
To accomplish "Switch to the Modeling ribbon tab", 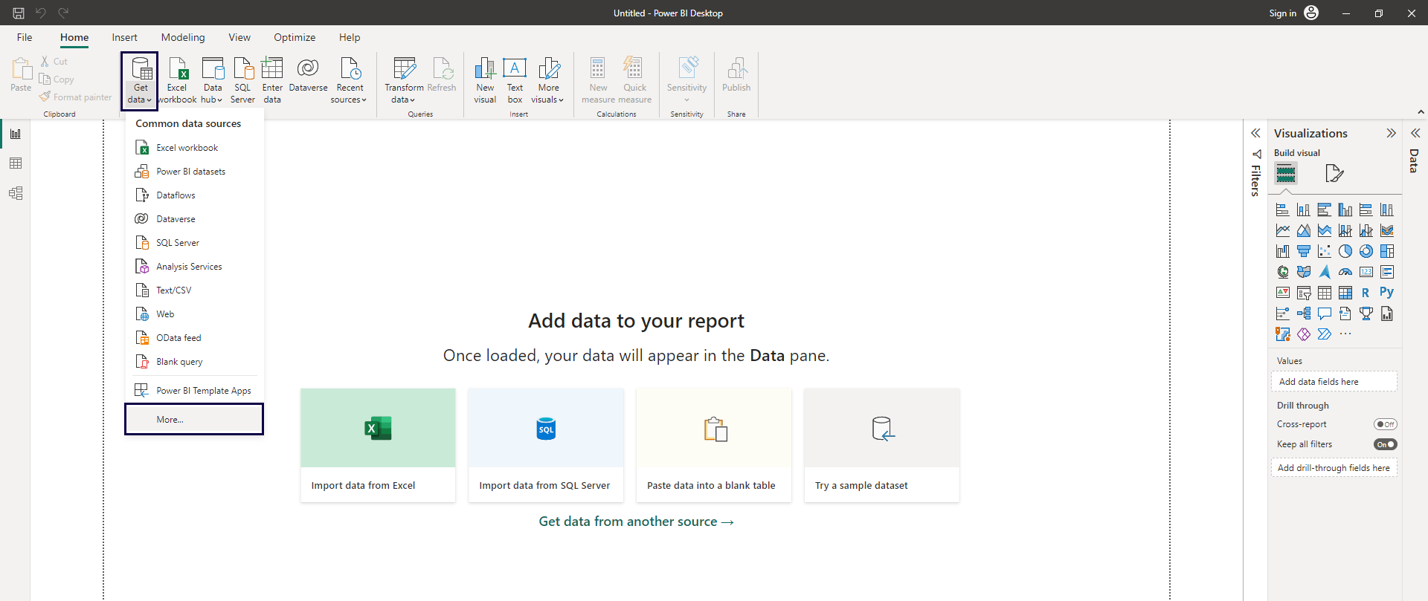I will [183, 37].
